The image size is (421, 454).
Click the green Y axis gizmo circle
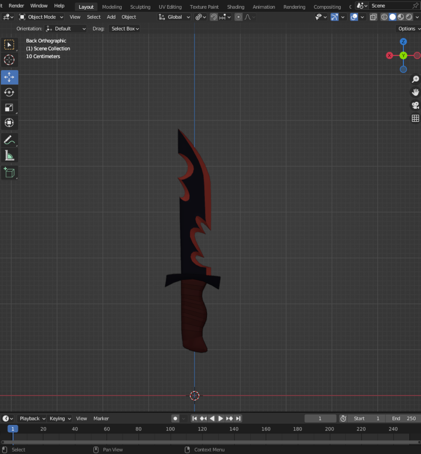[x=403, y=55]
